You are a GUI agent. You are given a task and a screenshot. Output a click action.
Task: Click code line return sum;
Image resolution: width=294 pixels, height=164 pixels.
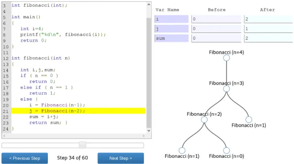click(48, 123)
